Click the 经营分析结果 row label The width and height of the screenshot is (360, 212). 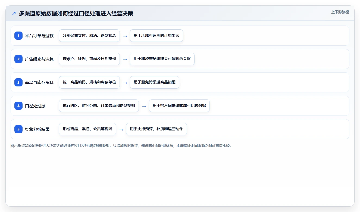37,129
